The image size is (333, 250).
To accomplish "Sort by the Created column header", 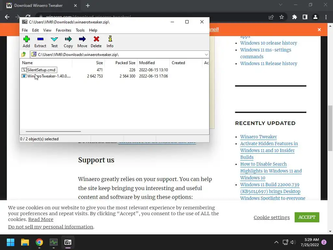I will 186,63.
